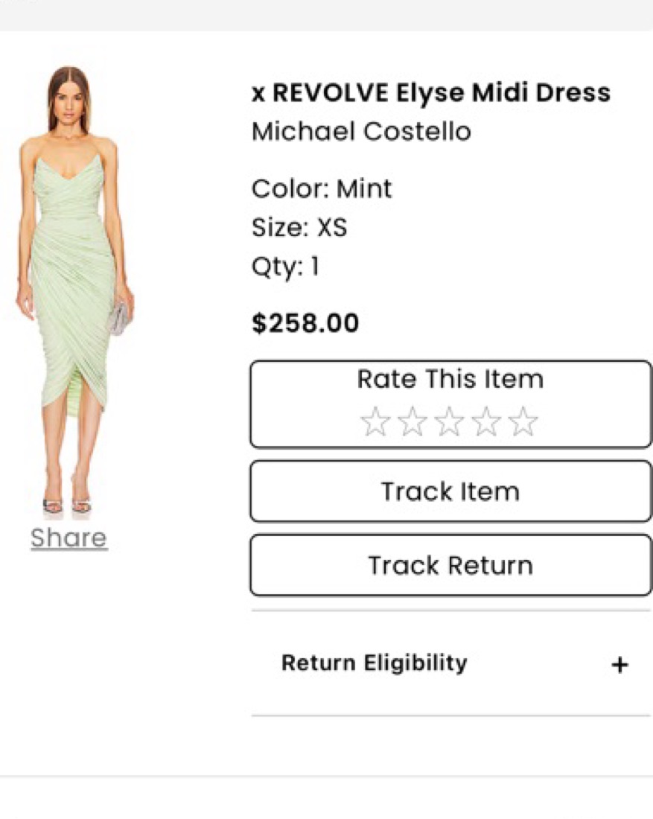Click the Rate This Item heading

click(450, 379)
